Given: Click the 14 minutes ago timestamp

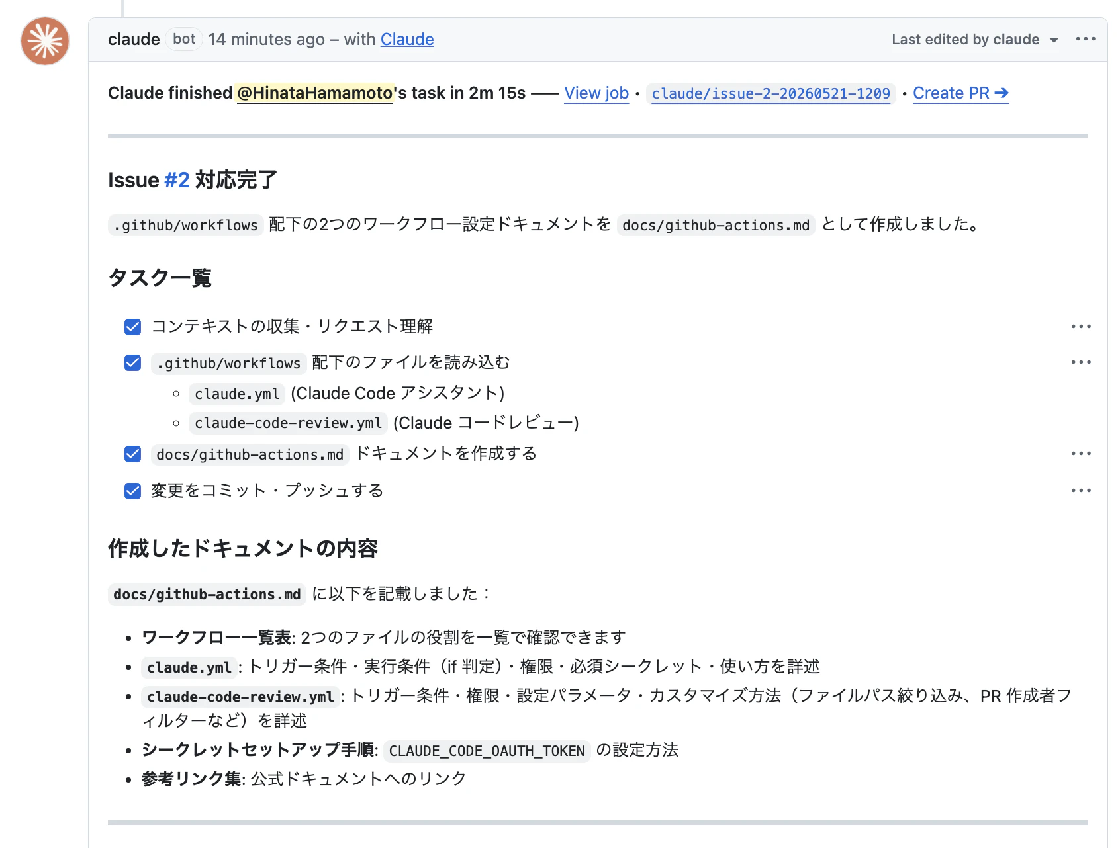Looking at the screenshot, I should [267, 40].
